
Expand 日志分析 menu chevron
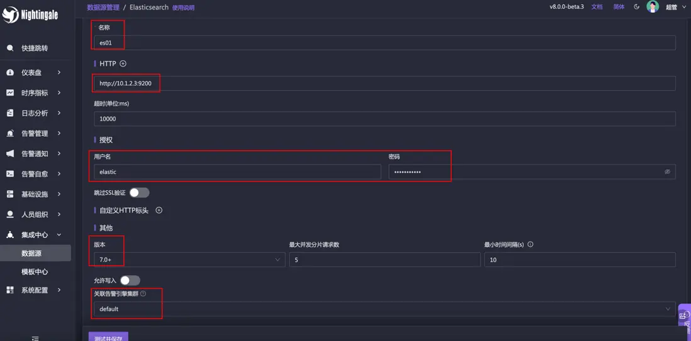(59, 113)
